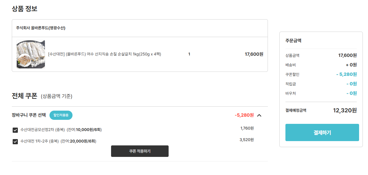Click the 쿠폰 적용하기 button
This screenshot has height=175, width=368.
pyautogui.click(x=140, y=151)
